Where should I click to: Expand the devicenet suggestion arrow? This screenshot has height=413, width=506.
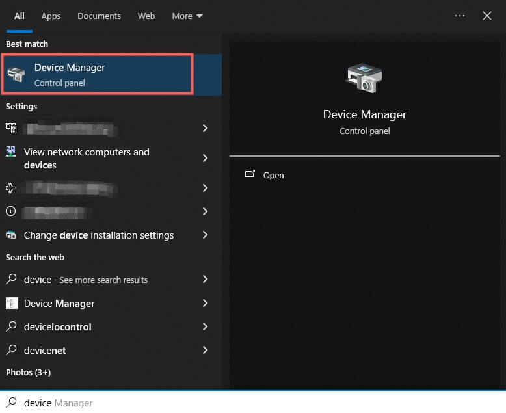[x=205, y=350]
